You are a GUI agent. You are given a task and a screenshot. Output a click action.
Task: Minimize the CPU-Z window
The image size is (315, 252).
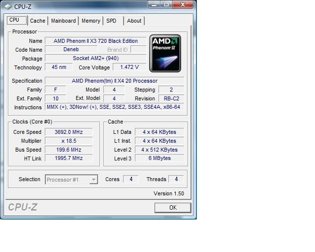pos(154,5)
